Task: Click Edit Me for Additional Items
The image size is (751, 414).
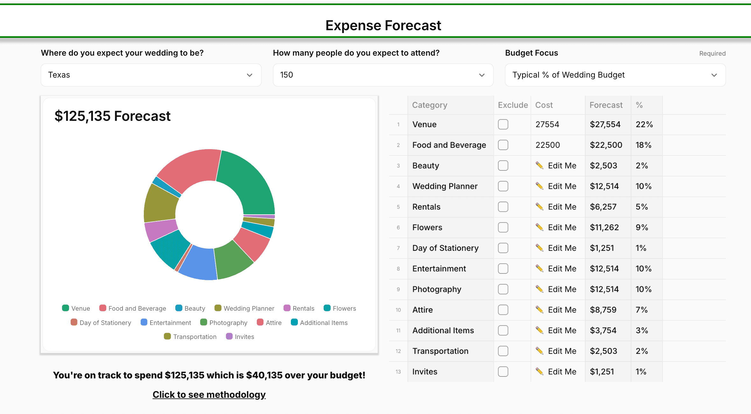Action: pyautogui.click(x=562, y=330)
